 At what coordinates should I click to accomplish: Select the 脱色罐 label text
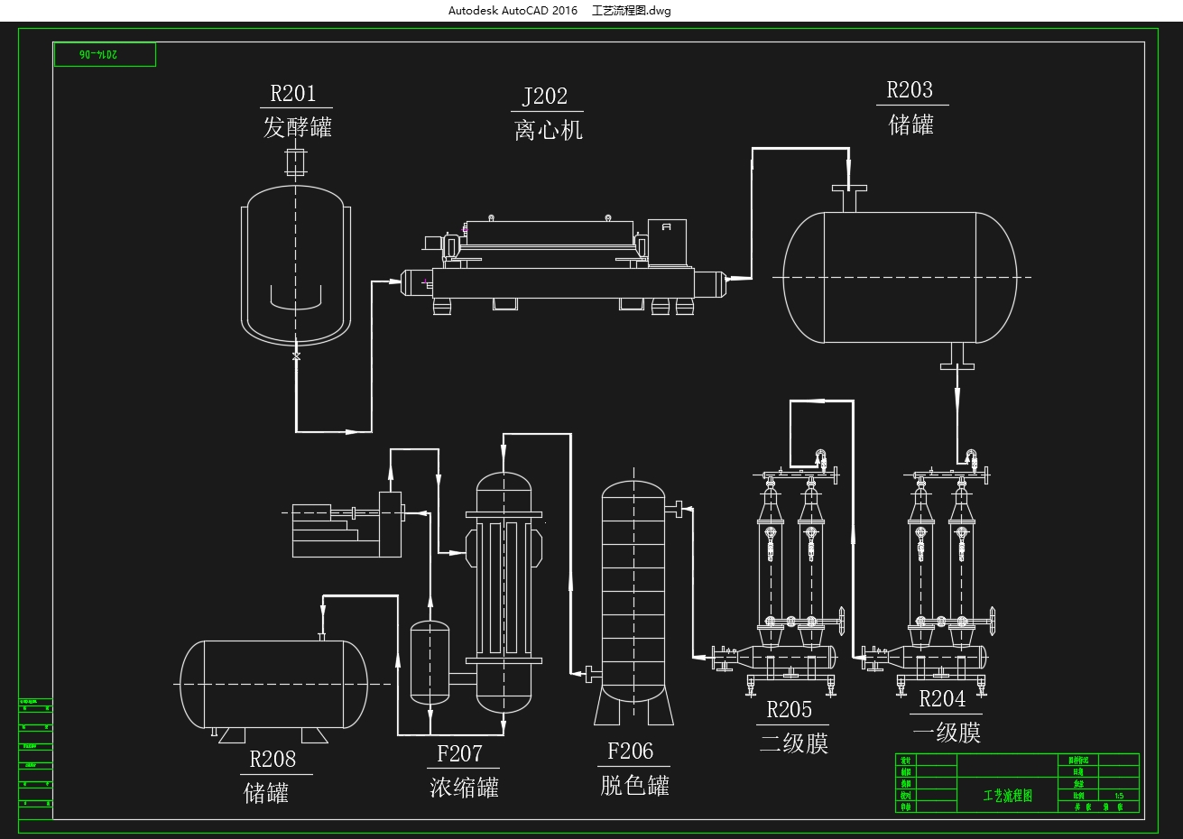click(x=635, y=785)
